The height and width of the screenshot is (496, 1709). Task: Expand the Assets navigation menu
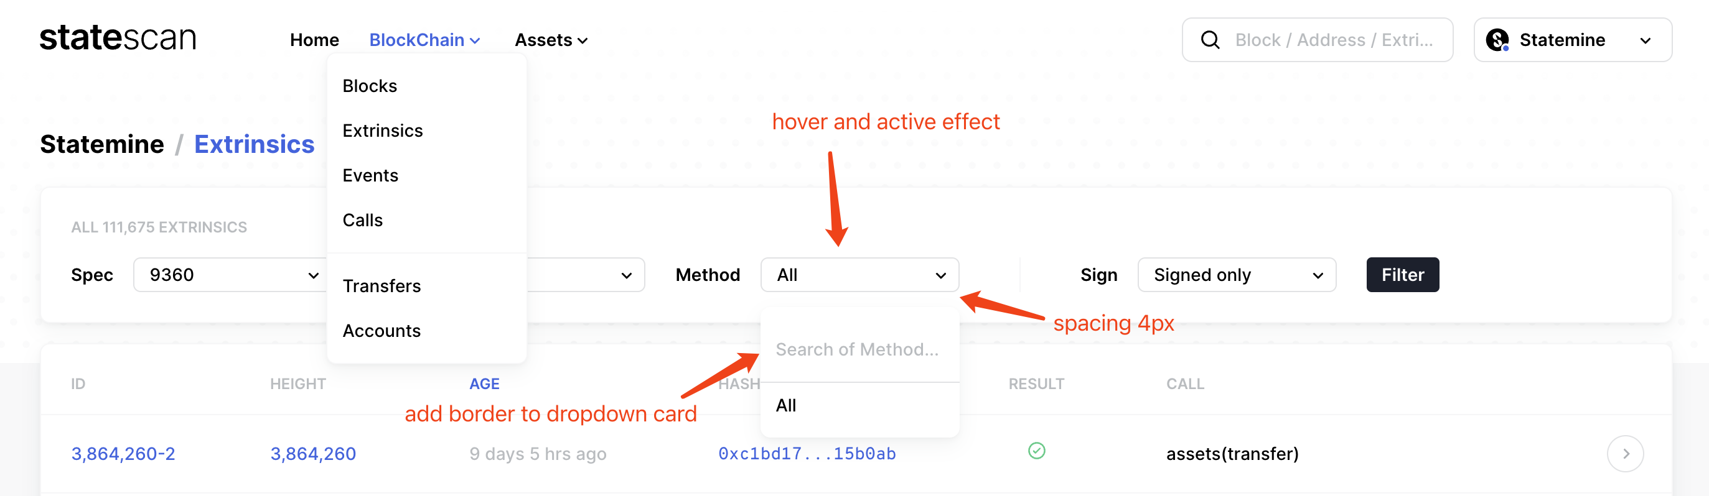pos(551,40)
